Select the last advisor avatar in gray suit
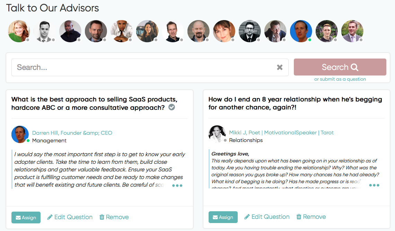 (352, 31)
